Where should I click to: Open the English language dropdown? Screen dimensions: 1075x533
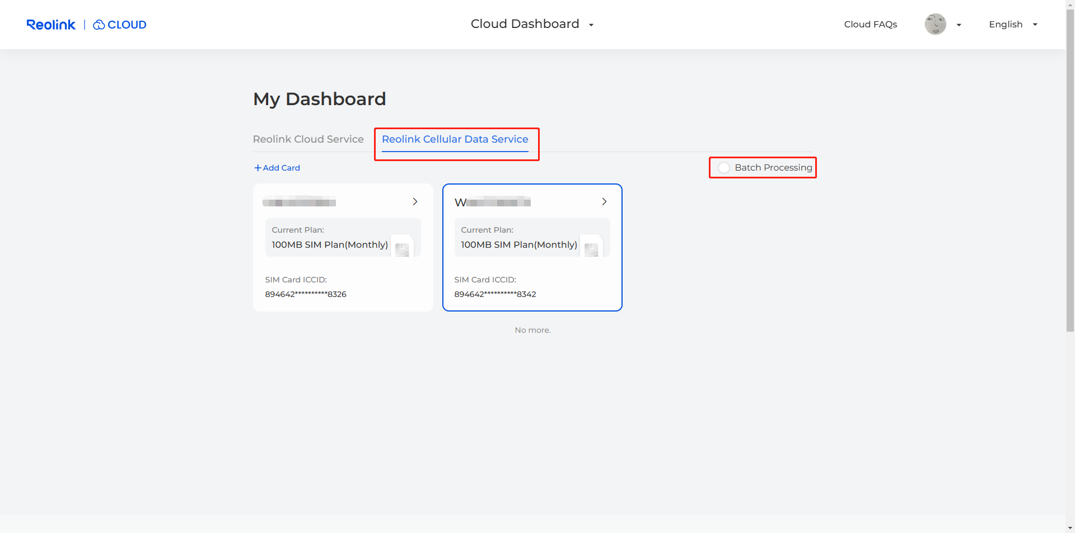[x=1035, y=25]
